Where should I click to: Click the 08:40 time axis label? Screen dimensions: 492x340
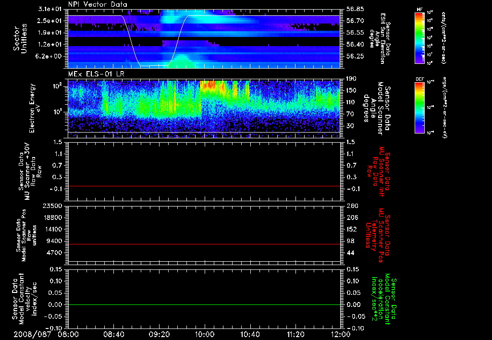click(113, 334)
